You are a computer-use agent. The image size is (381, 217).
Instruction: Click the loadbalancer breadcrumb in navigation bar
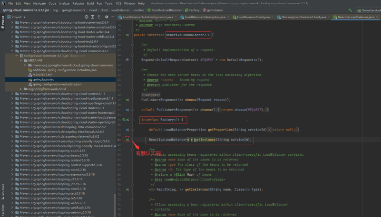[121, 9]
